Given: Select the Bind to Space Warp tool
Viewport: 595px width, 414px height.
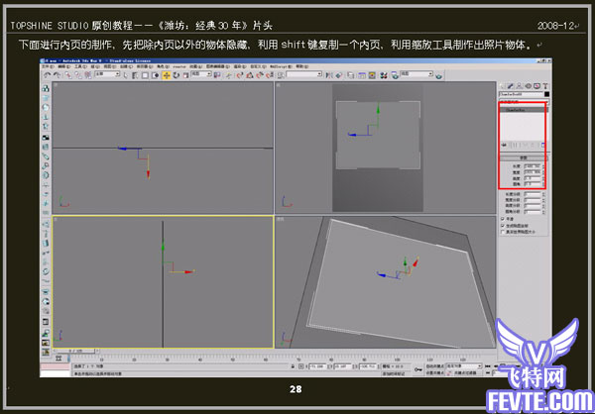Looking at the screenshot, I should [87, 75].
